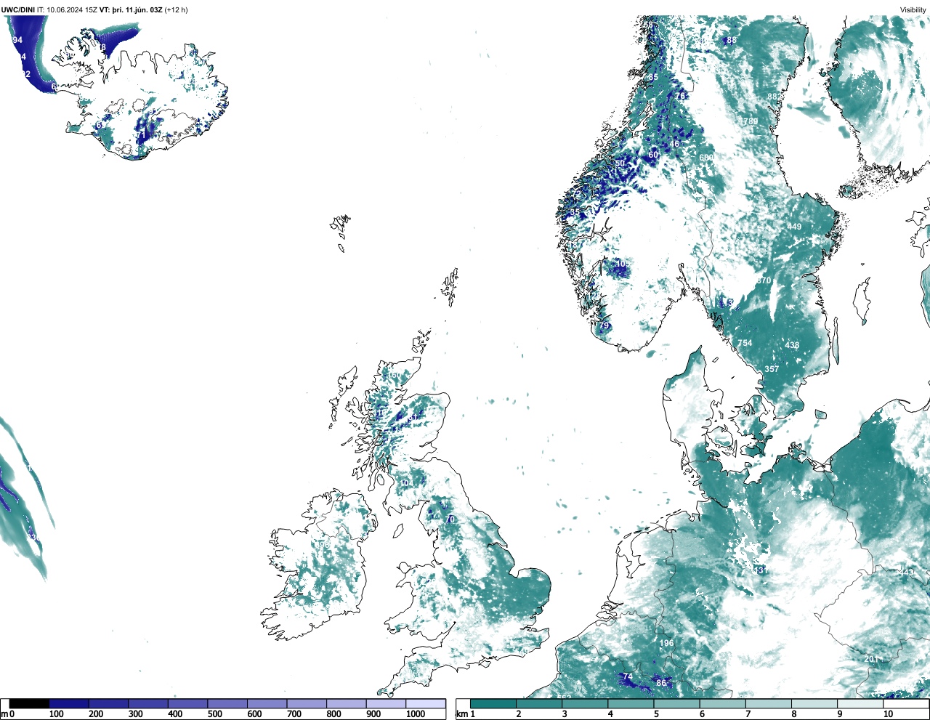
Task: Click the '60' value in central Norway
Action: click(653, 155)
